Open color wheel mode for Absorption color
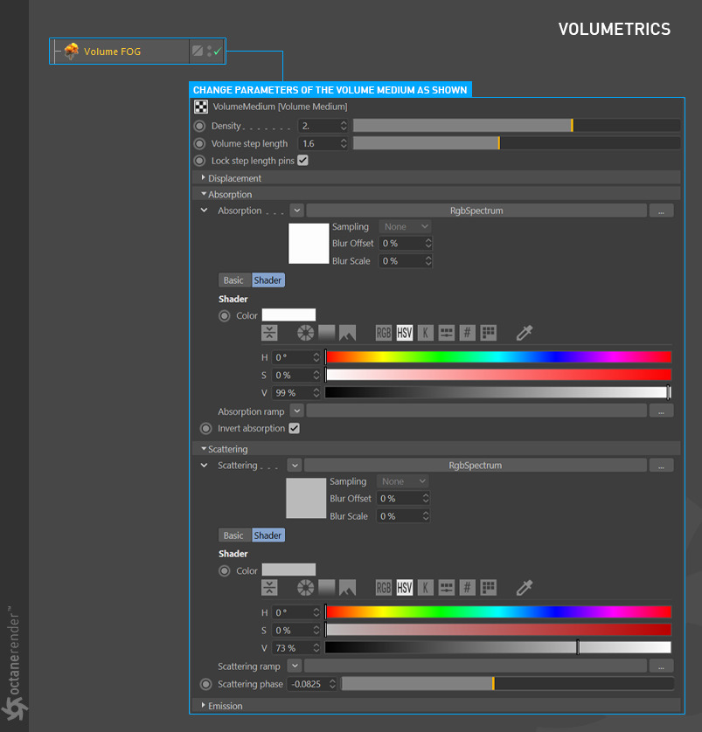702x732 pixels. pyautogui.click(x=305, y=333)
